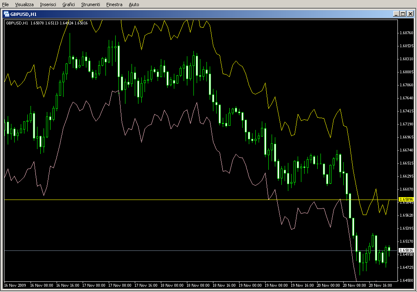Close the GBPUSD,H1 chart window
The height and width of the screenshot is (292, 417).
click(410, 14)
